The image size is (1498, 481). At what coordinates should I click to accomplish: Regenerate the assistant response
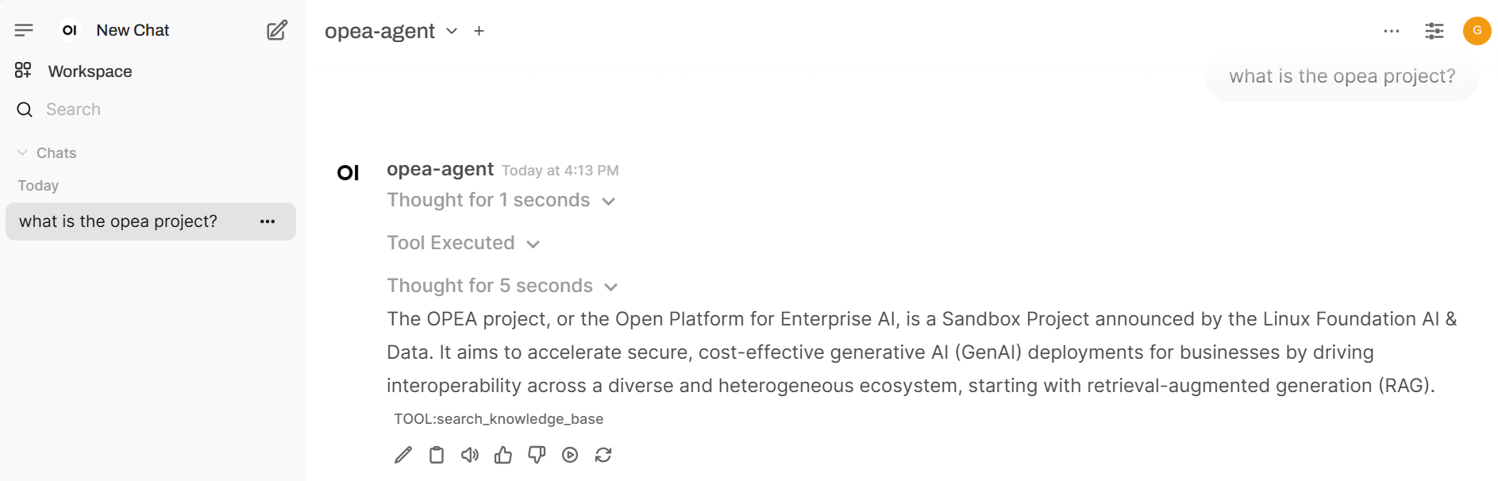point(603,455)
